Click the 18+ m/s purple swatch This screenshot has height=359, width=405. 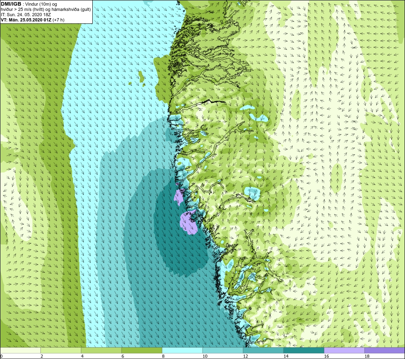385,350
